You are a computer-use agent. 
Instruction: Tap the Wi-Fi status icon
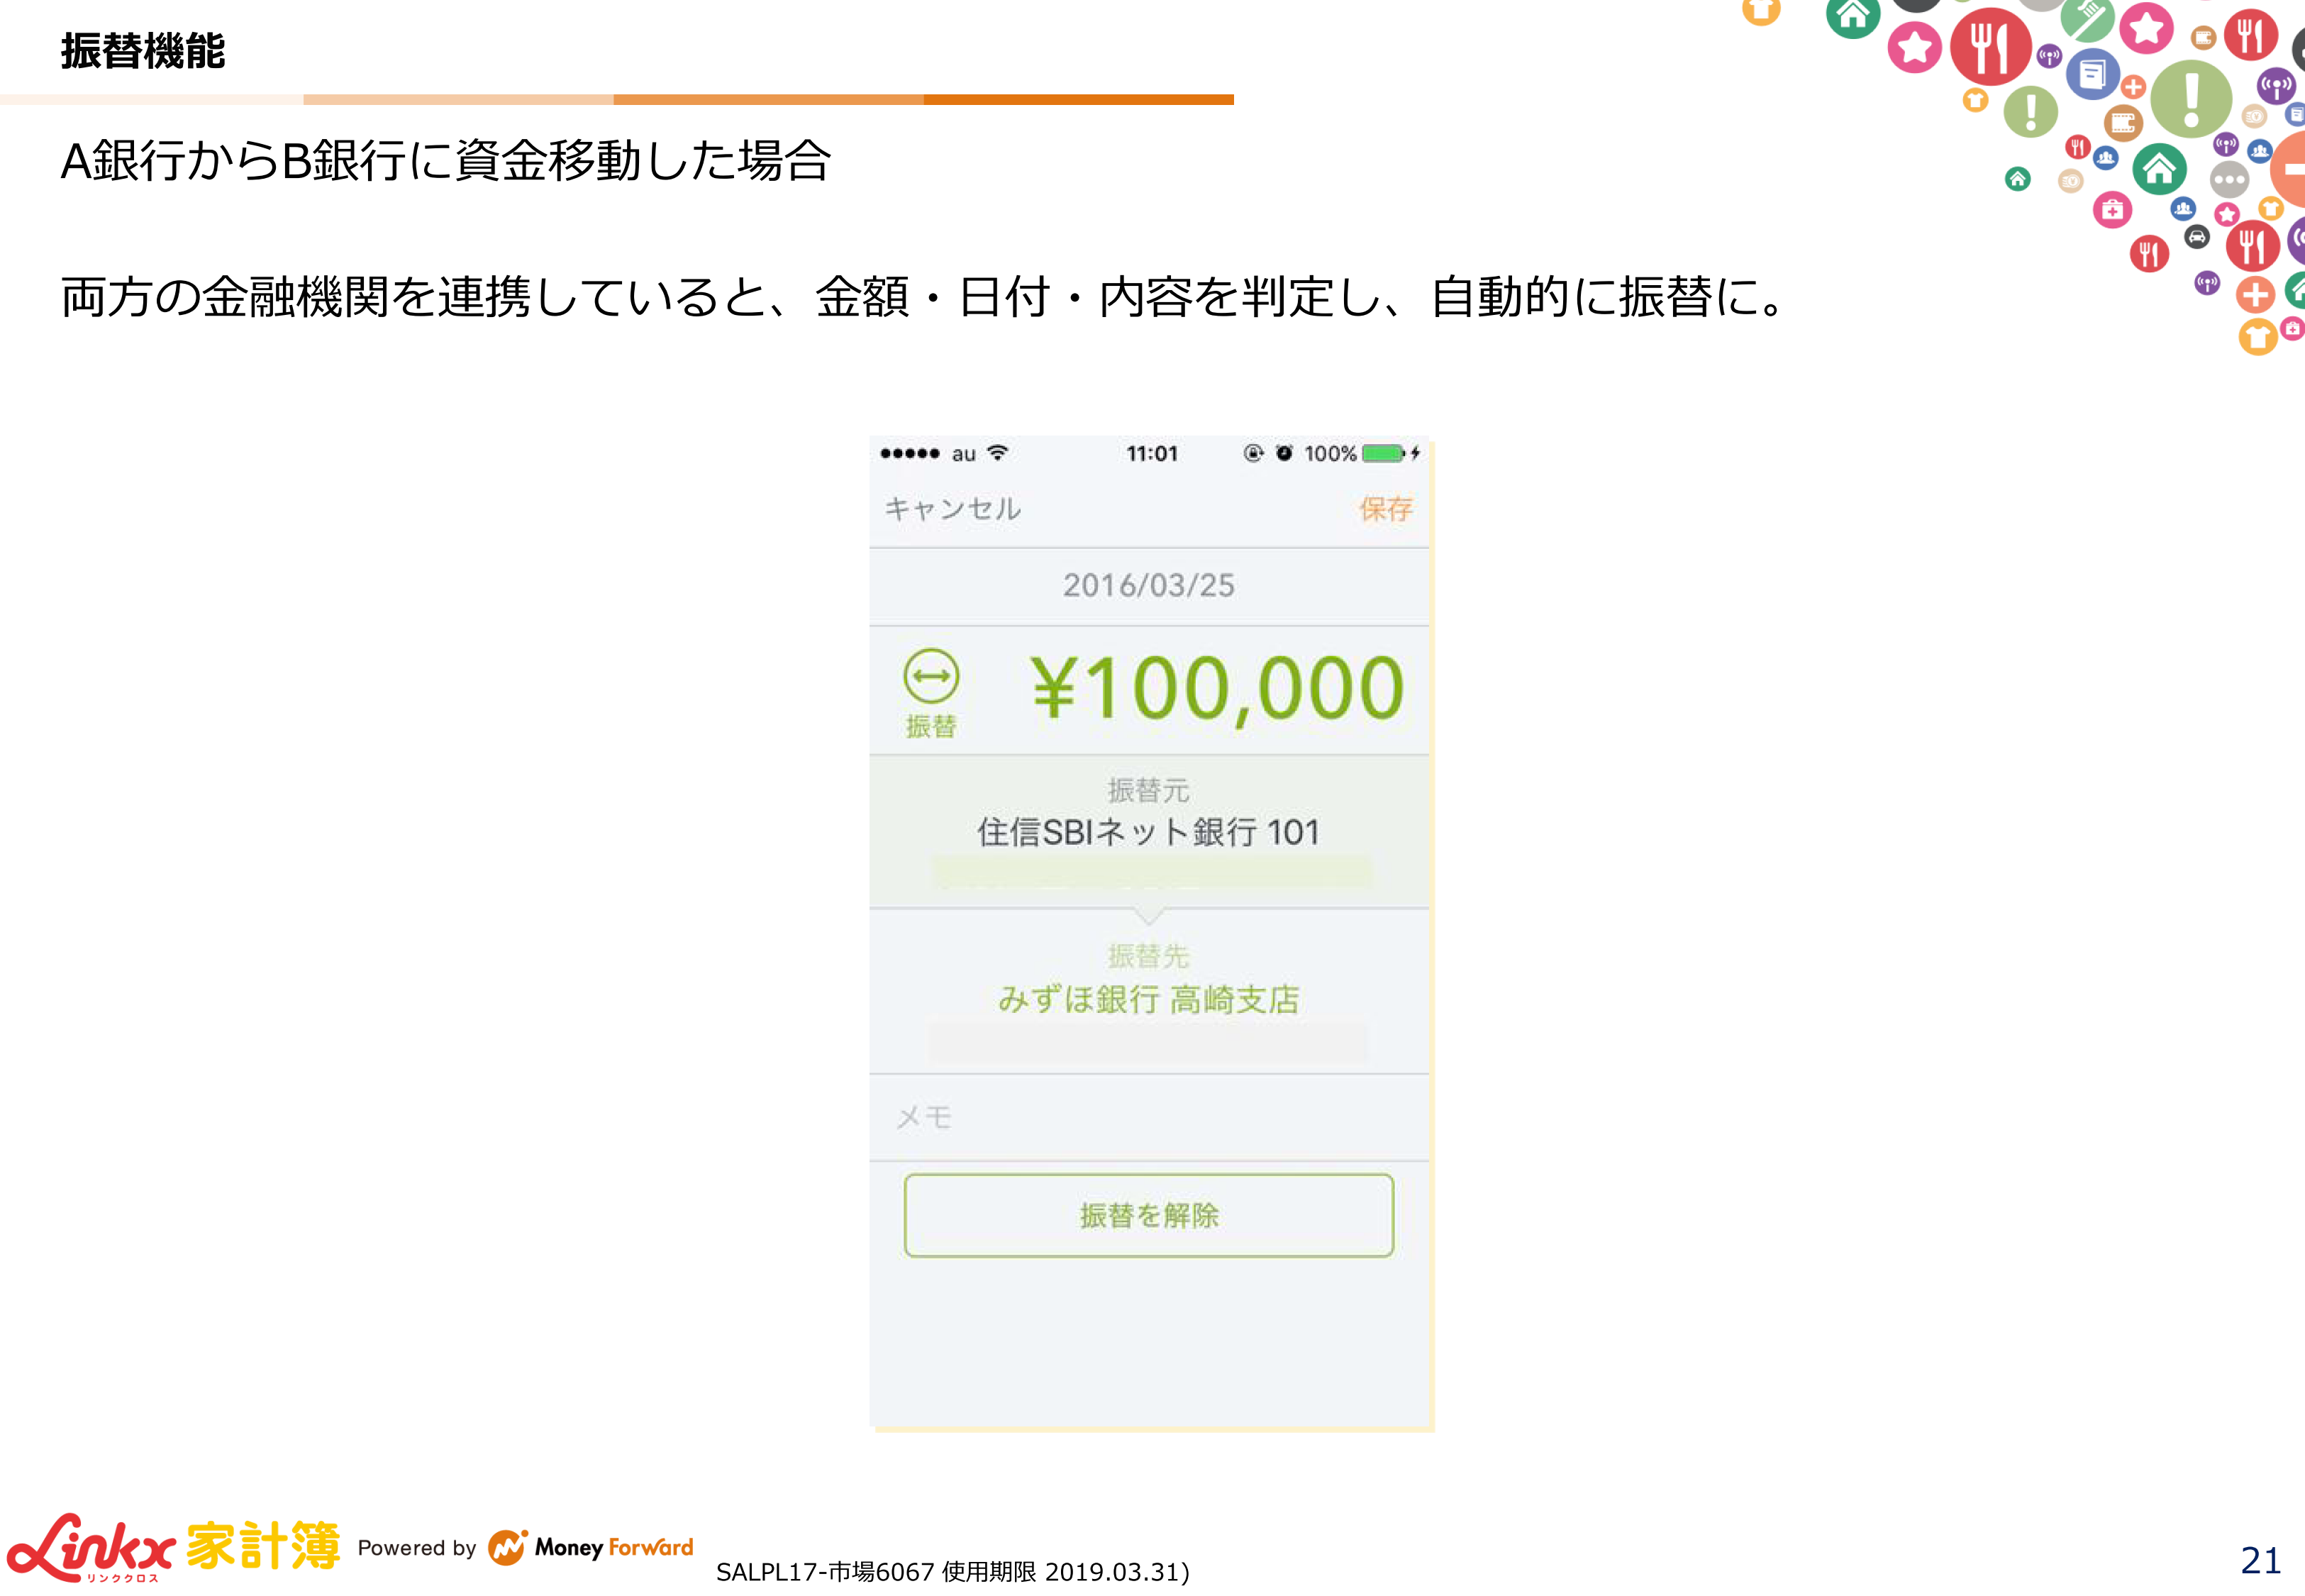tap(998, 453)
